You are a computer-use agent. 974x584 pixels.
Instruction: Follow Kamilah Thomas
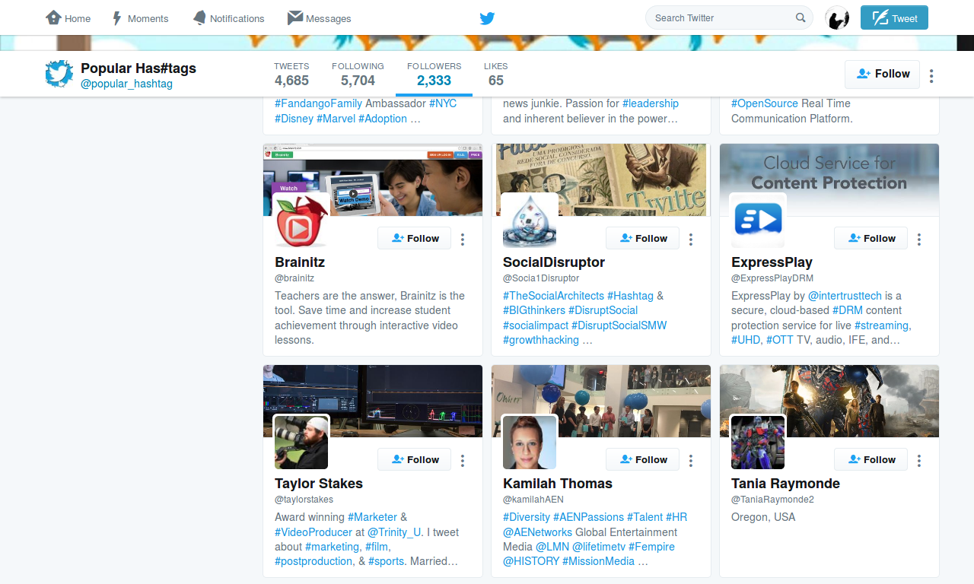tap(642, 459)
